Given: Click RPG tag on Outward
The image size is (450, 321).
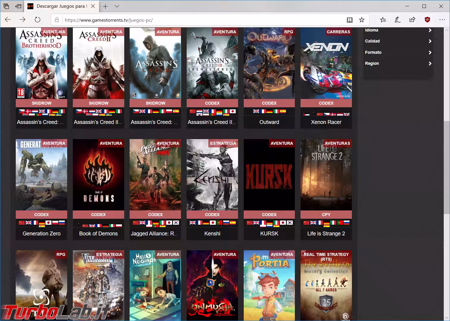Looking at the screenshot, I should tap(289, 32).
